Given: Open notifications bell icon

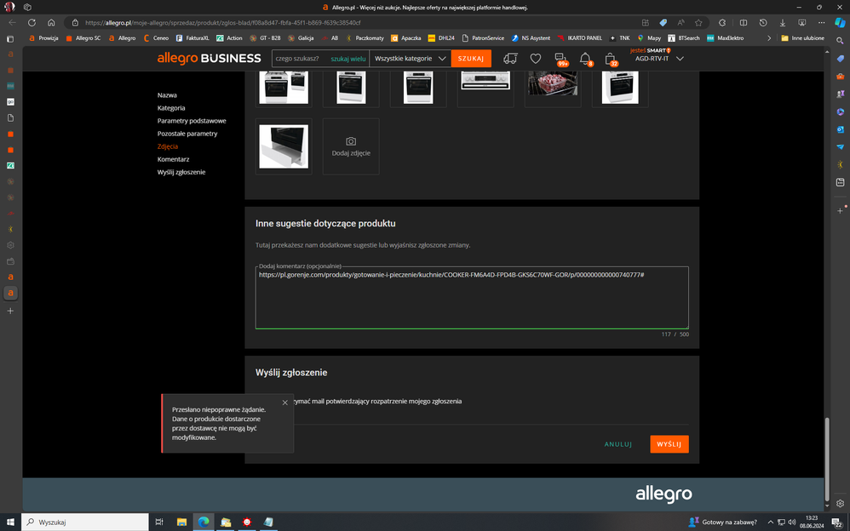Looking at the screenshot, I should (x=585, y=59).
